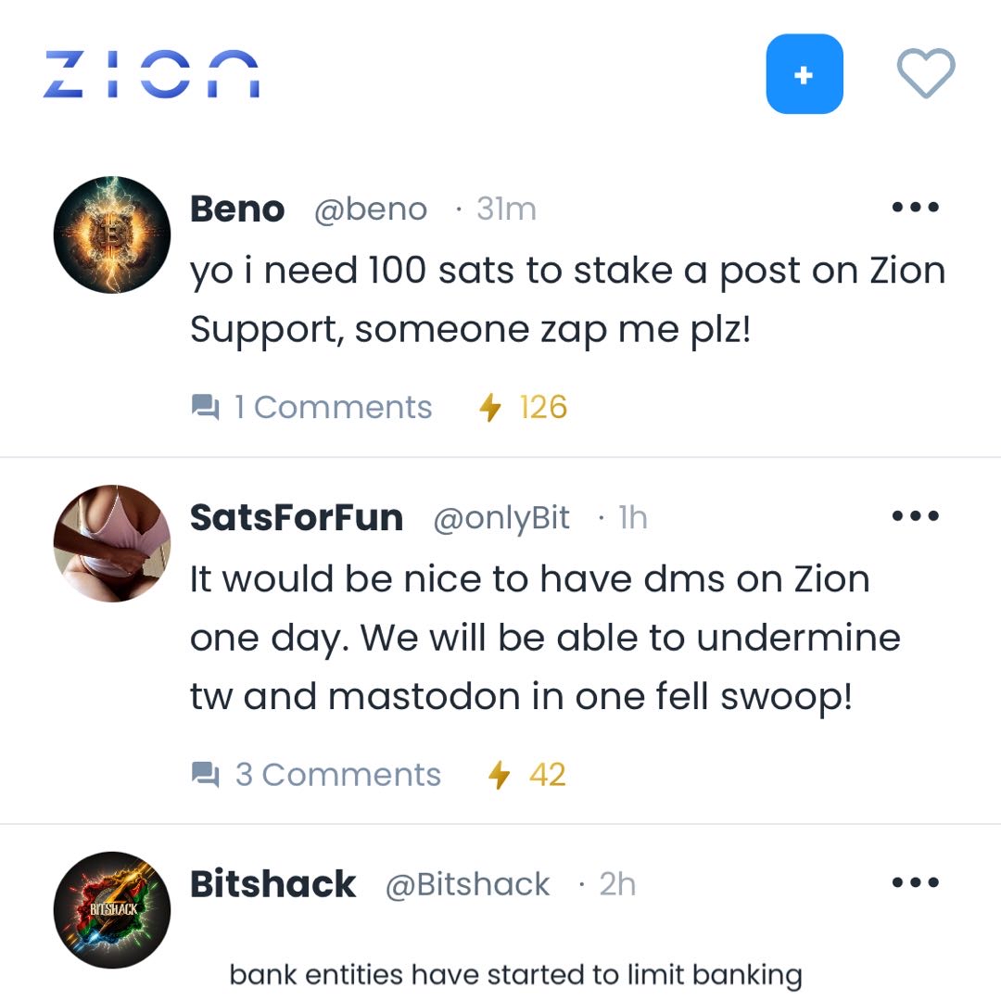Image resolution: width=1001 pixels, height=1001 pixels.
Task: Open SatsForFun's profile picture
Action: click(x=112, y=543)
